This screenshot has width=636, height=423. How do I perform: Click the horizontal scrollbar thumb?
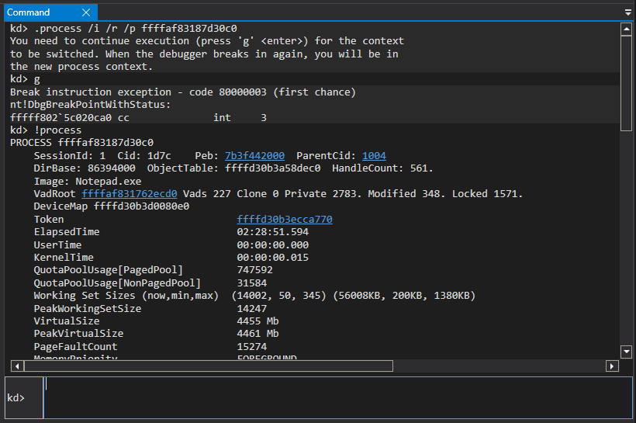[x=209, y=366]
